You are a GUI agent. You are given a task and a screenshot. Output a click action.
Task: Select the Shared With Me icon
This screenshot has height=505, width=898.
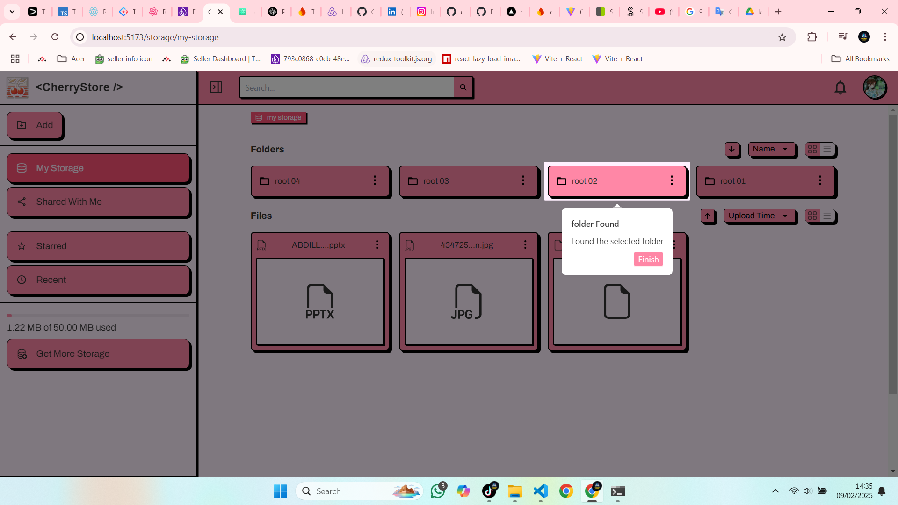coord(22,201)
